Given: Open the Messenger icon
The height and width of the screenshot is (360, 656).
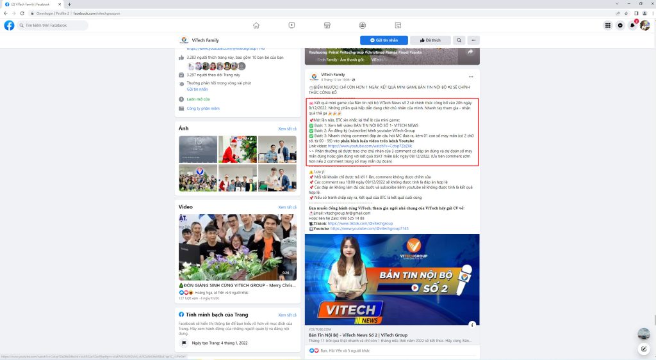Looking at the screenshot, I should pos(620,26).
